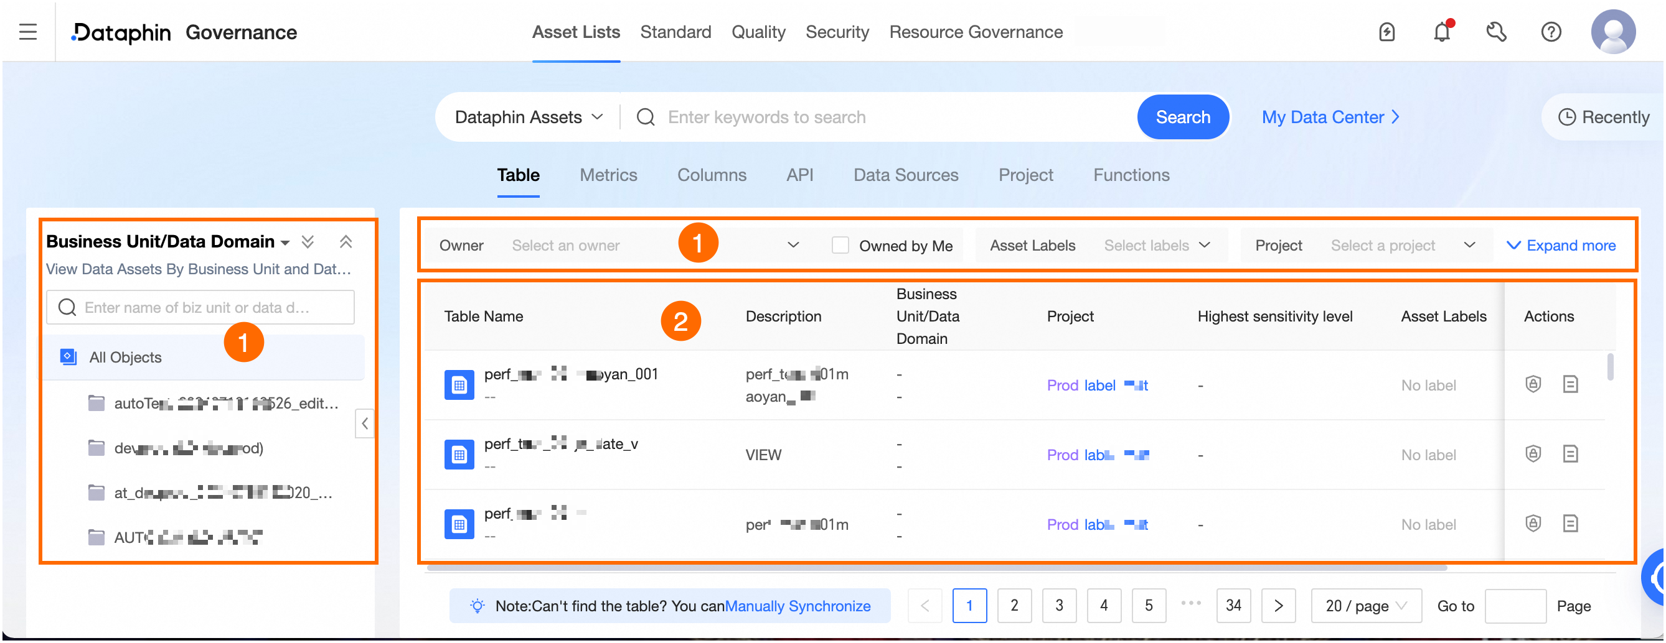The height and width of the screenshot is (643, 1666).
Task: Open the Standard menu
Action: [675, 32]
